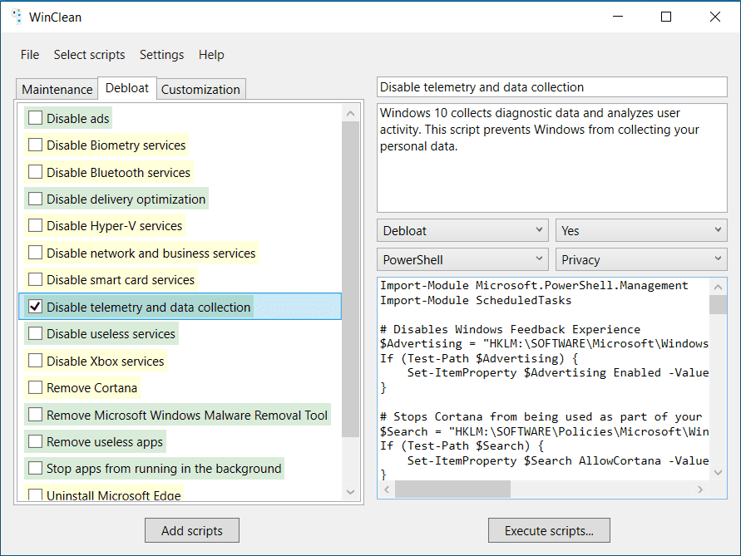Screen dimensions: 741x556
Task: Open the Settings menu
Action: [x=161, y=55]
